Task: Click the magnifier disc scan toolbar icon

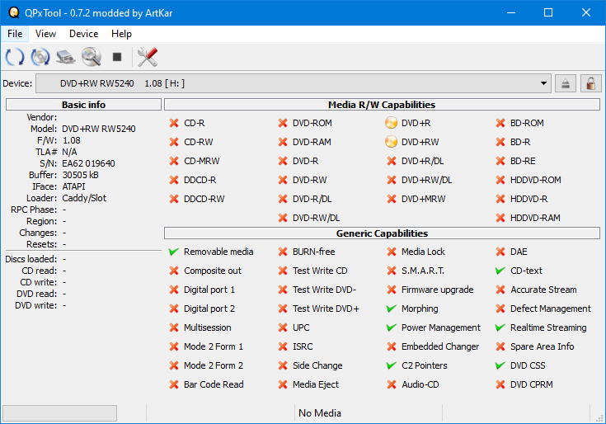Action: coord(92,57)
